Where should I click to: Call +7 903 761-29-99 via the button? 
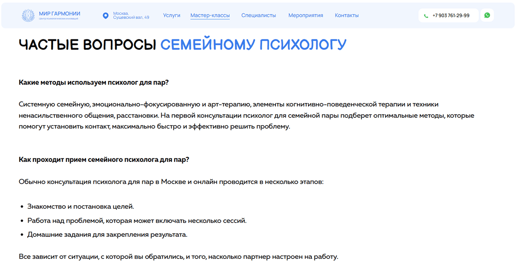pos(449,15)
